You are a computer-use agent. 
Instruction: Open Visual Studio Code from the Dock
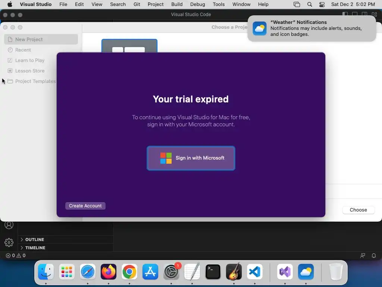(255, 272)
